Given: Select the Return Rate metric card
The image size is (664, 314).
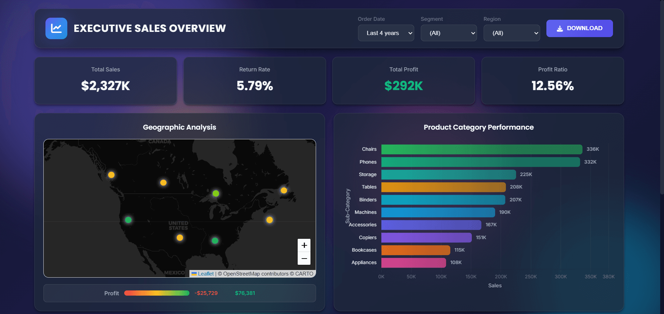Looking at the screenshot, I should (x=254, y=81).
